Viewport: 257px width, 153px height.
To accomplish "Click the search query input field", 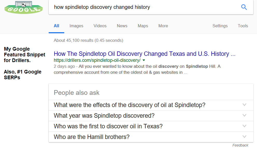I will point(142,7).
